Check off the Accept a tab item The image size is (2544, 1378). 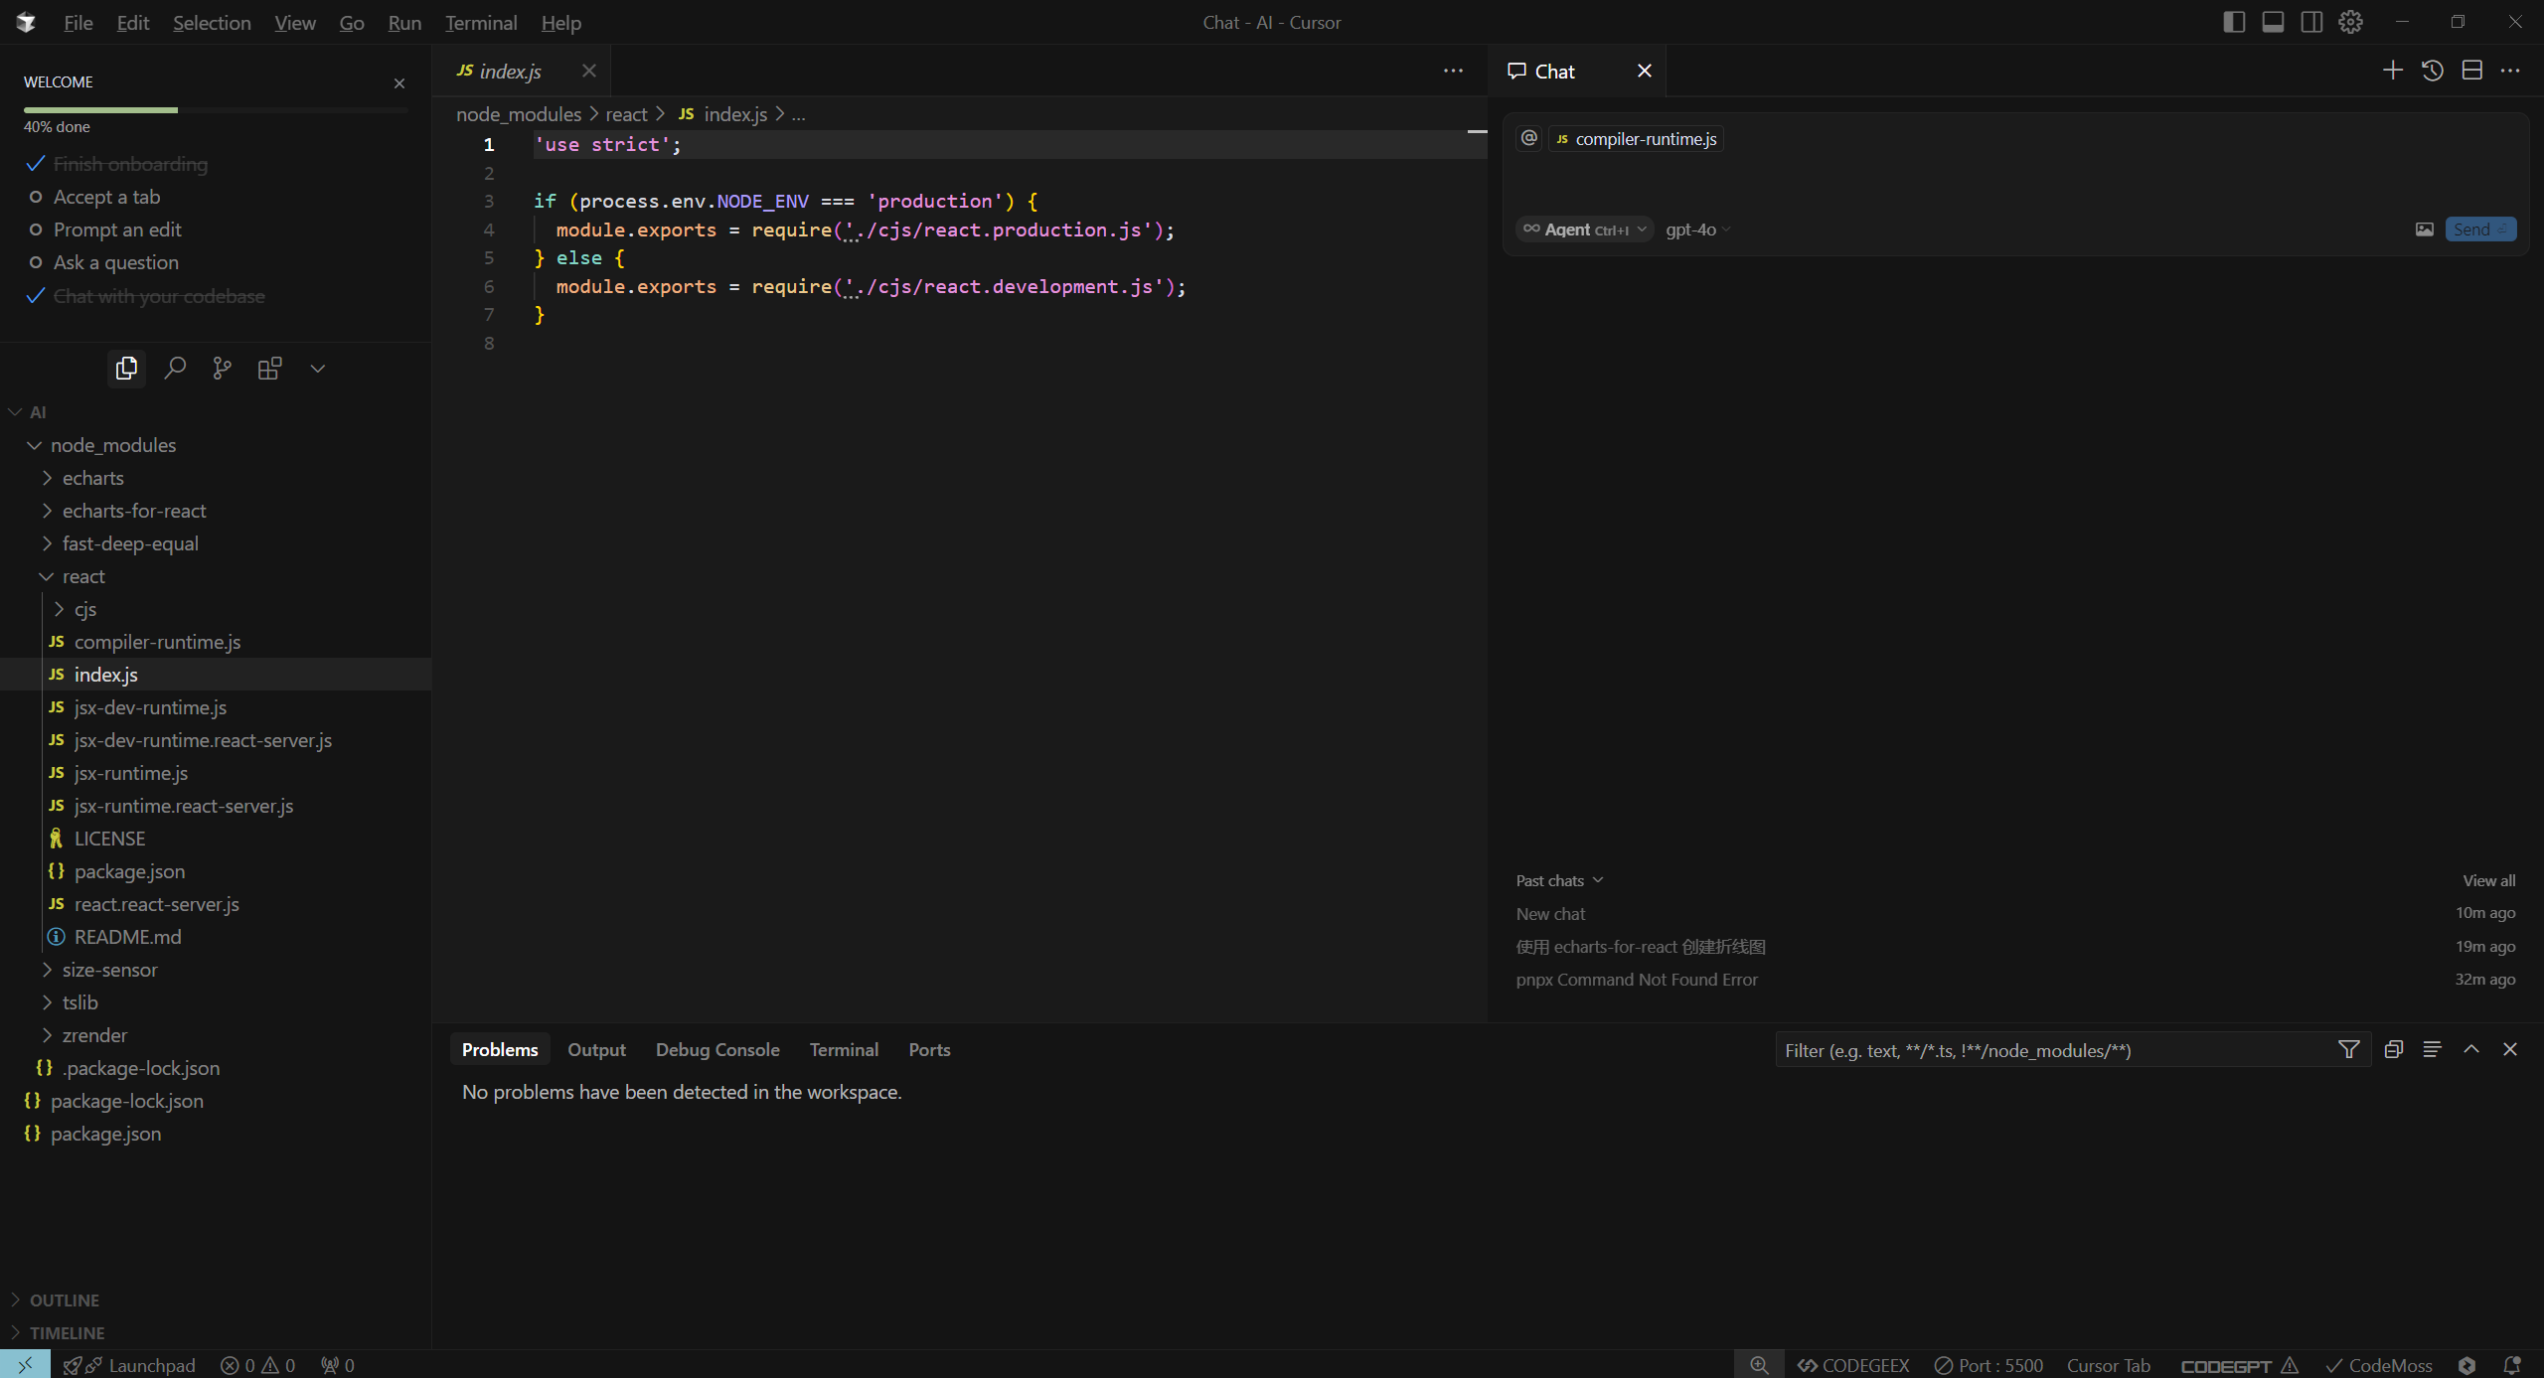coord(36,197)
